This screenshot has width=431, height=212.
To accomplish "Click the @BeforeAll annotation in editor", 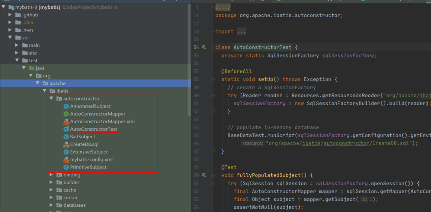I will [x=236, y=71].
